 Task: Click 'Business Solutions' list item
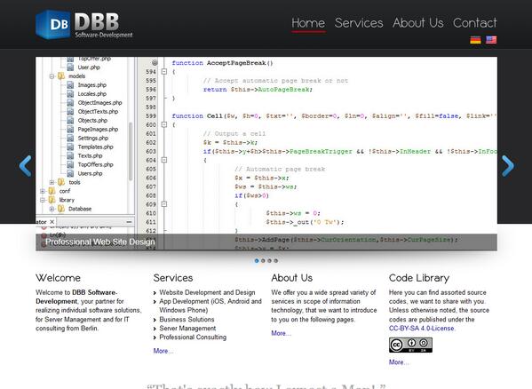187,320
